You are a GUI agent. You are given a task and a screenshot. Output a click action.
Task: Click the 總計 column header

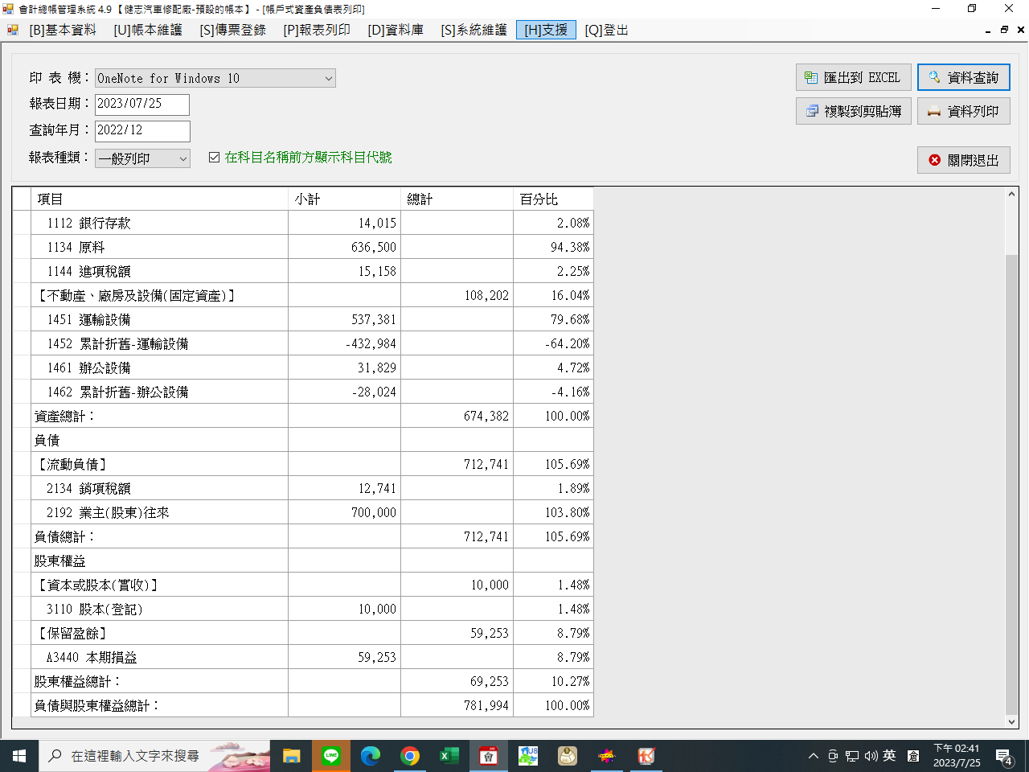[x=457, y=199]
